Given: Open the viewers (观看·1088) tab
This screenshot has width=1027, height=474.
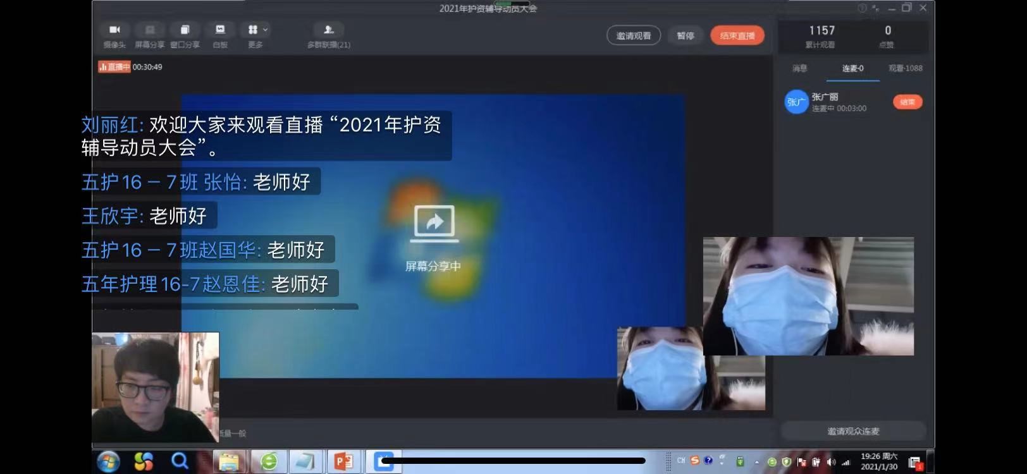Looking at the screenshot, I should coord(905,68).
